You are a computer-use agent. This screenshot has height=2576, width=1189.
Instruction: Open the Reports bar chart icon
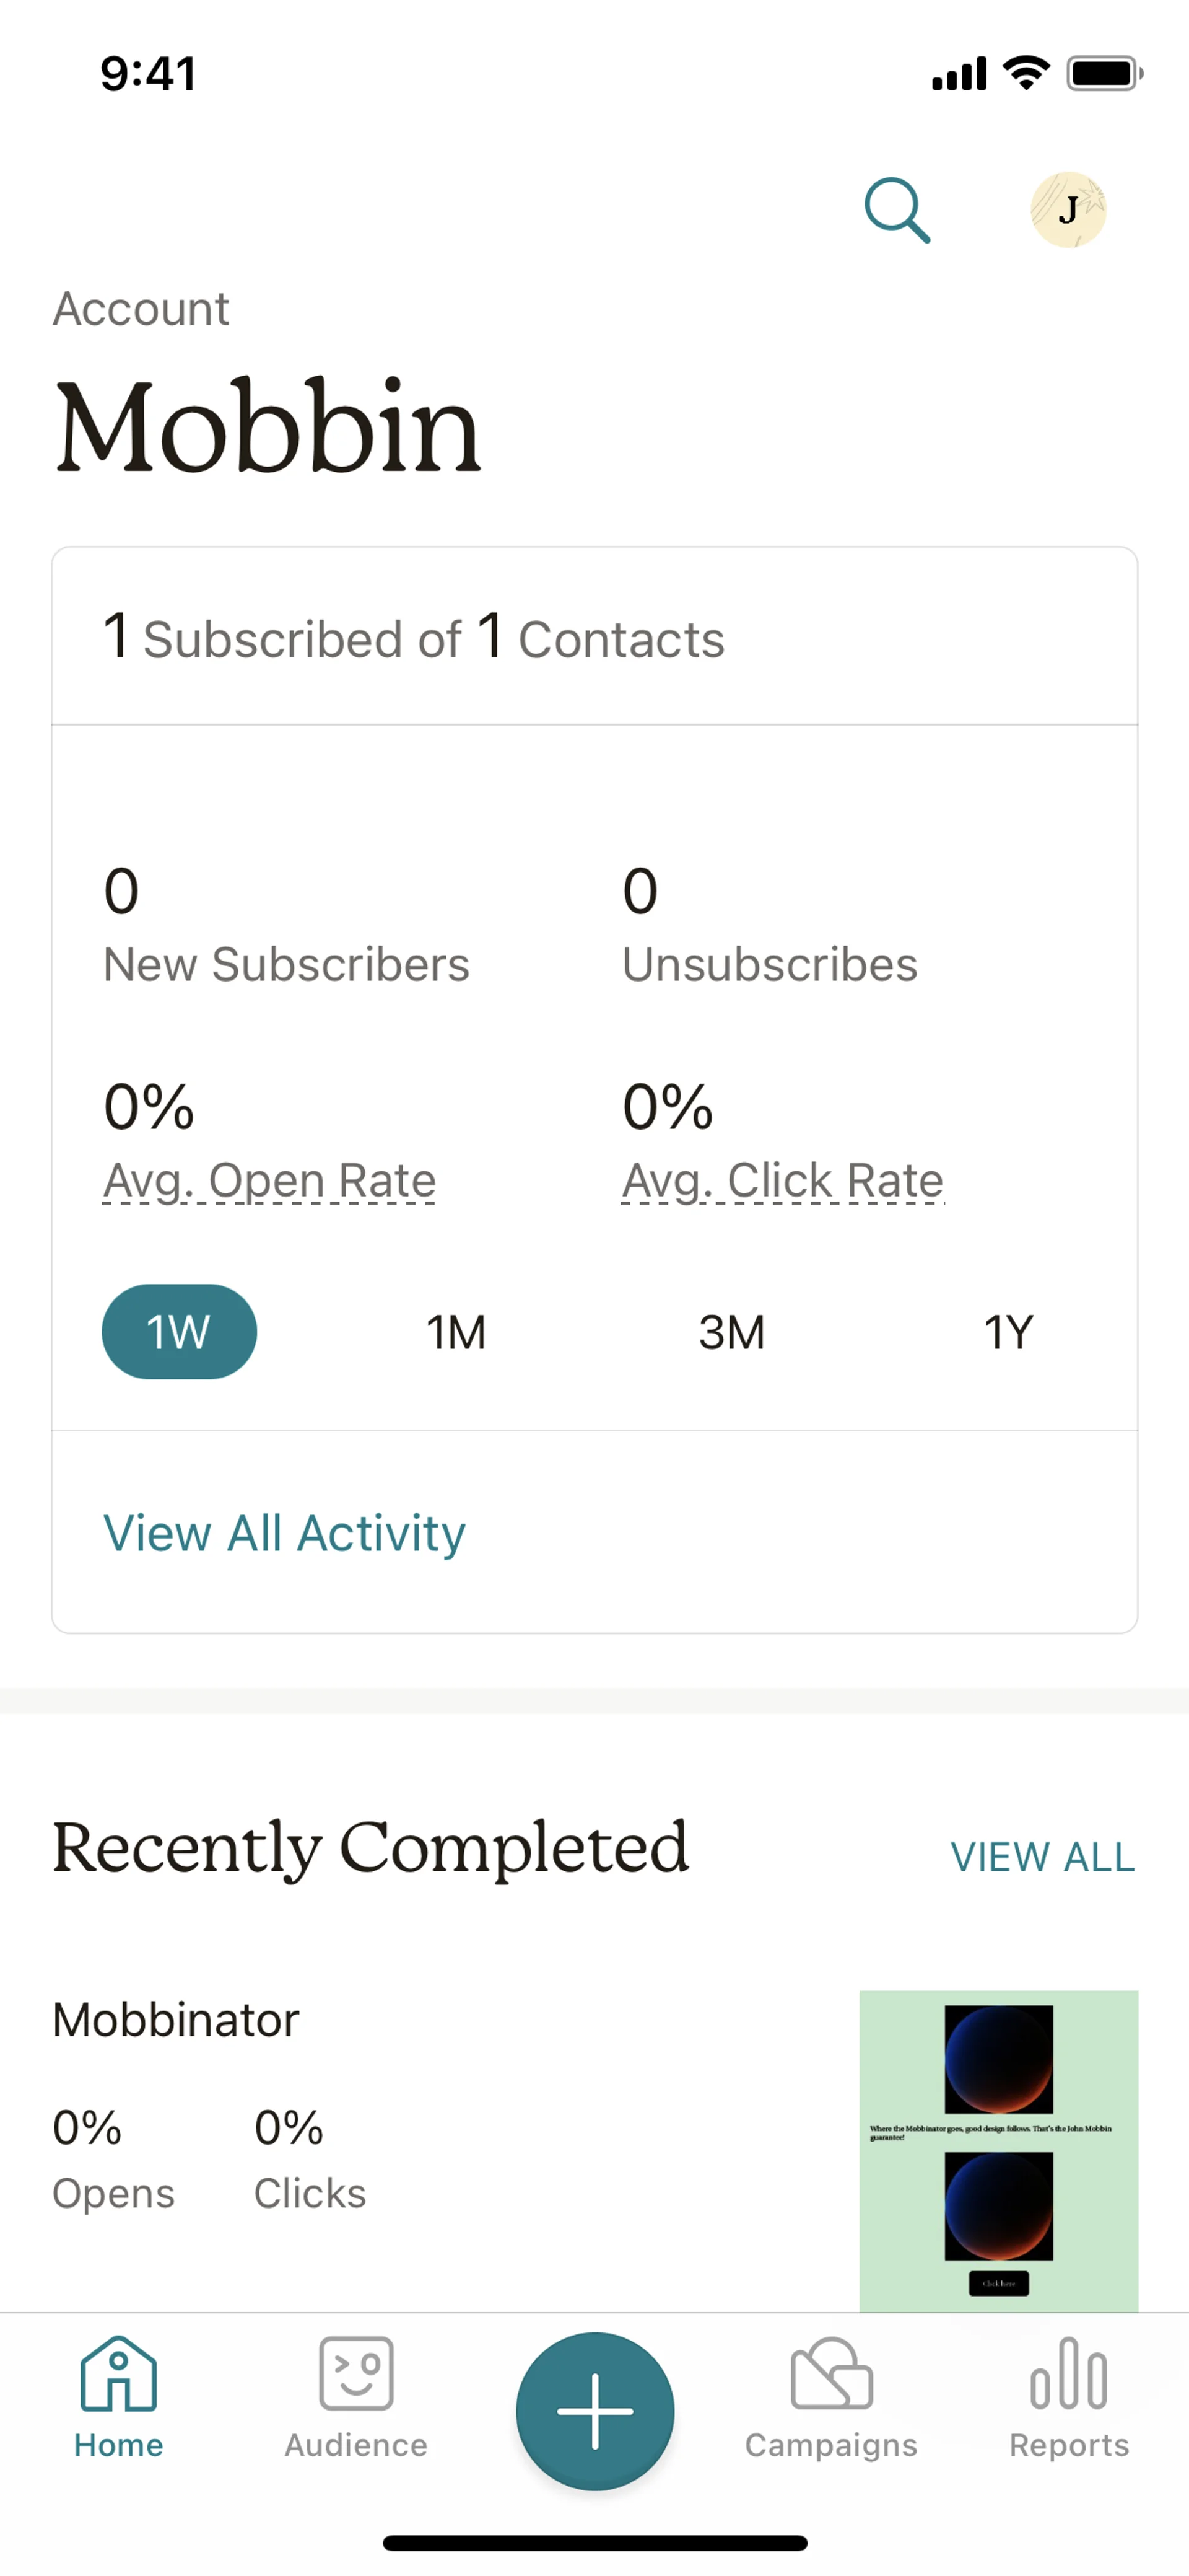[1068, 2374]
